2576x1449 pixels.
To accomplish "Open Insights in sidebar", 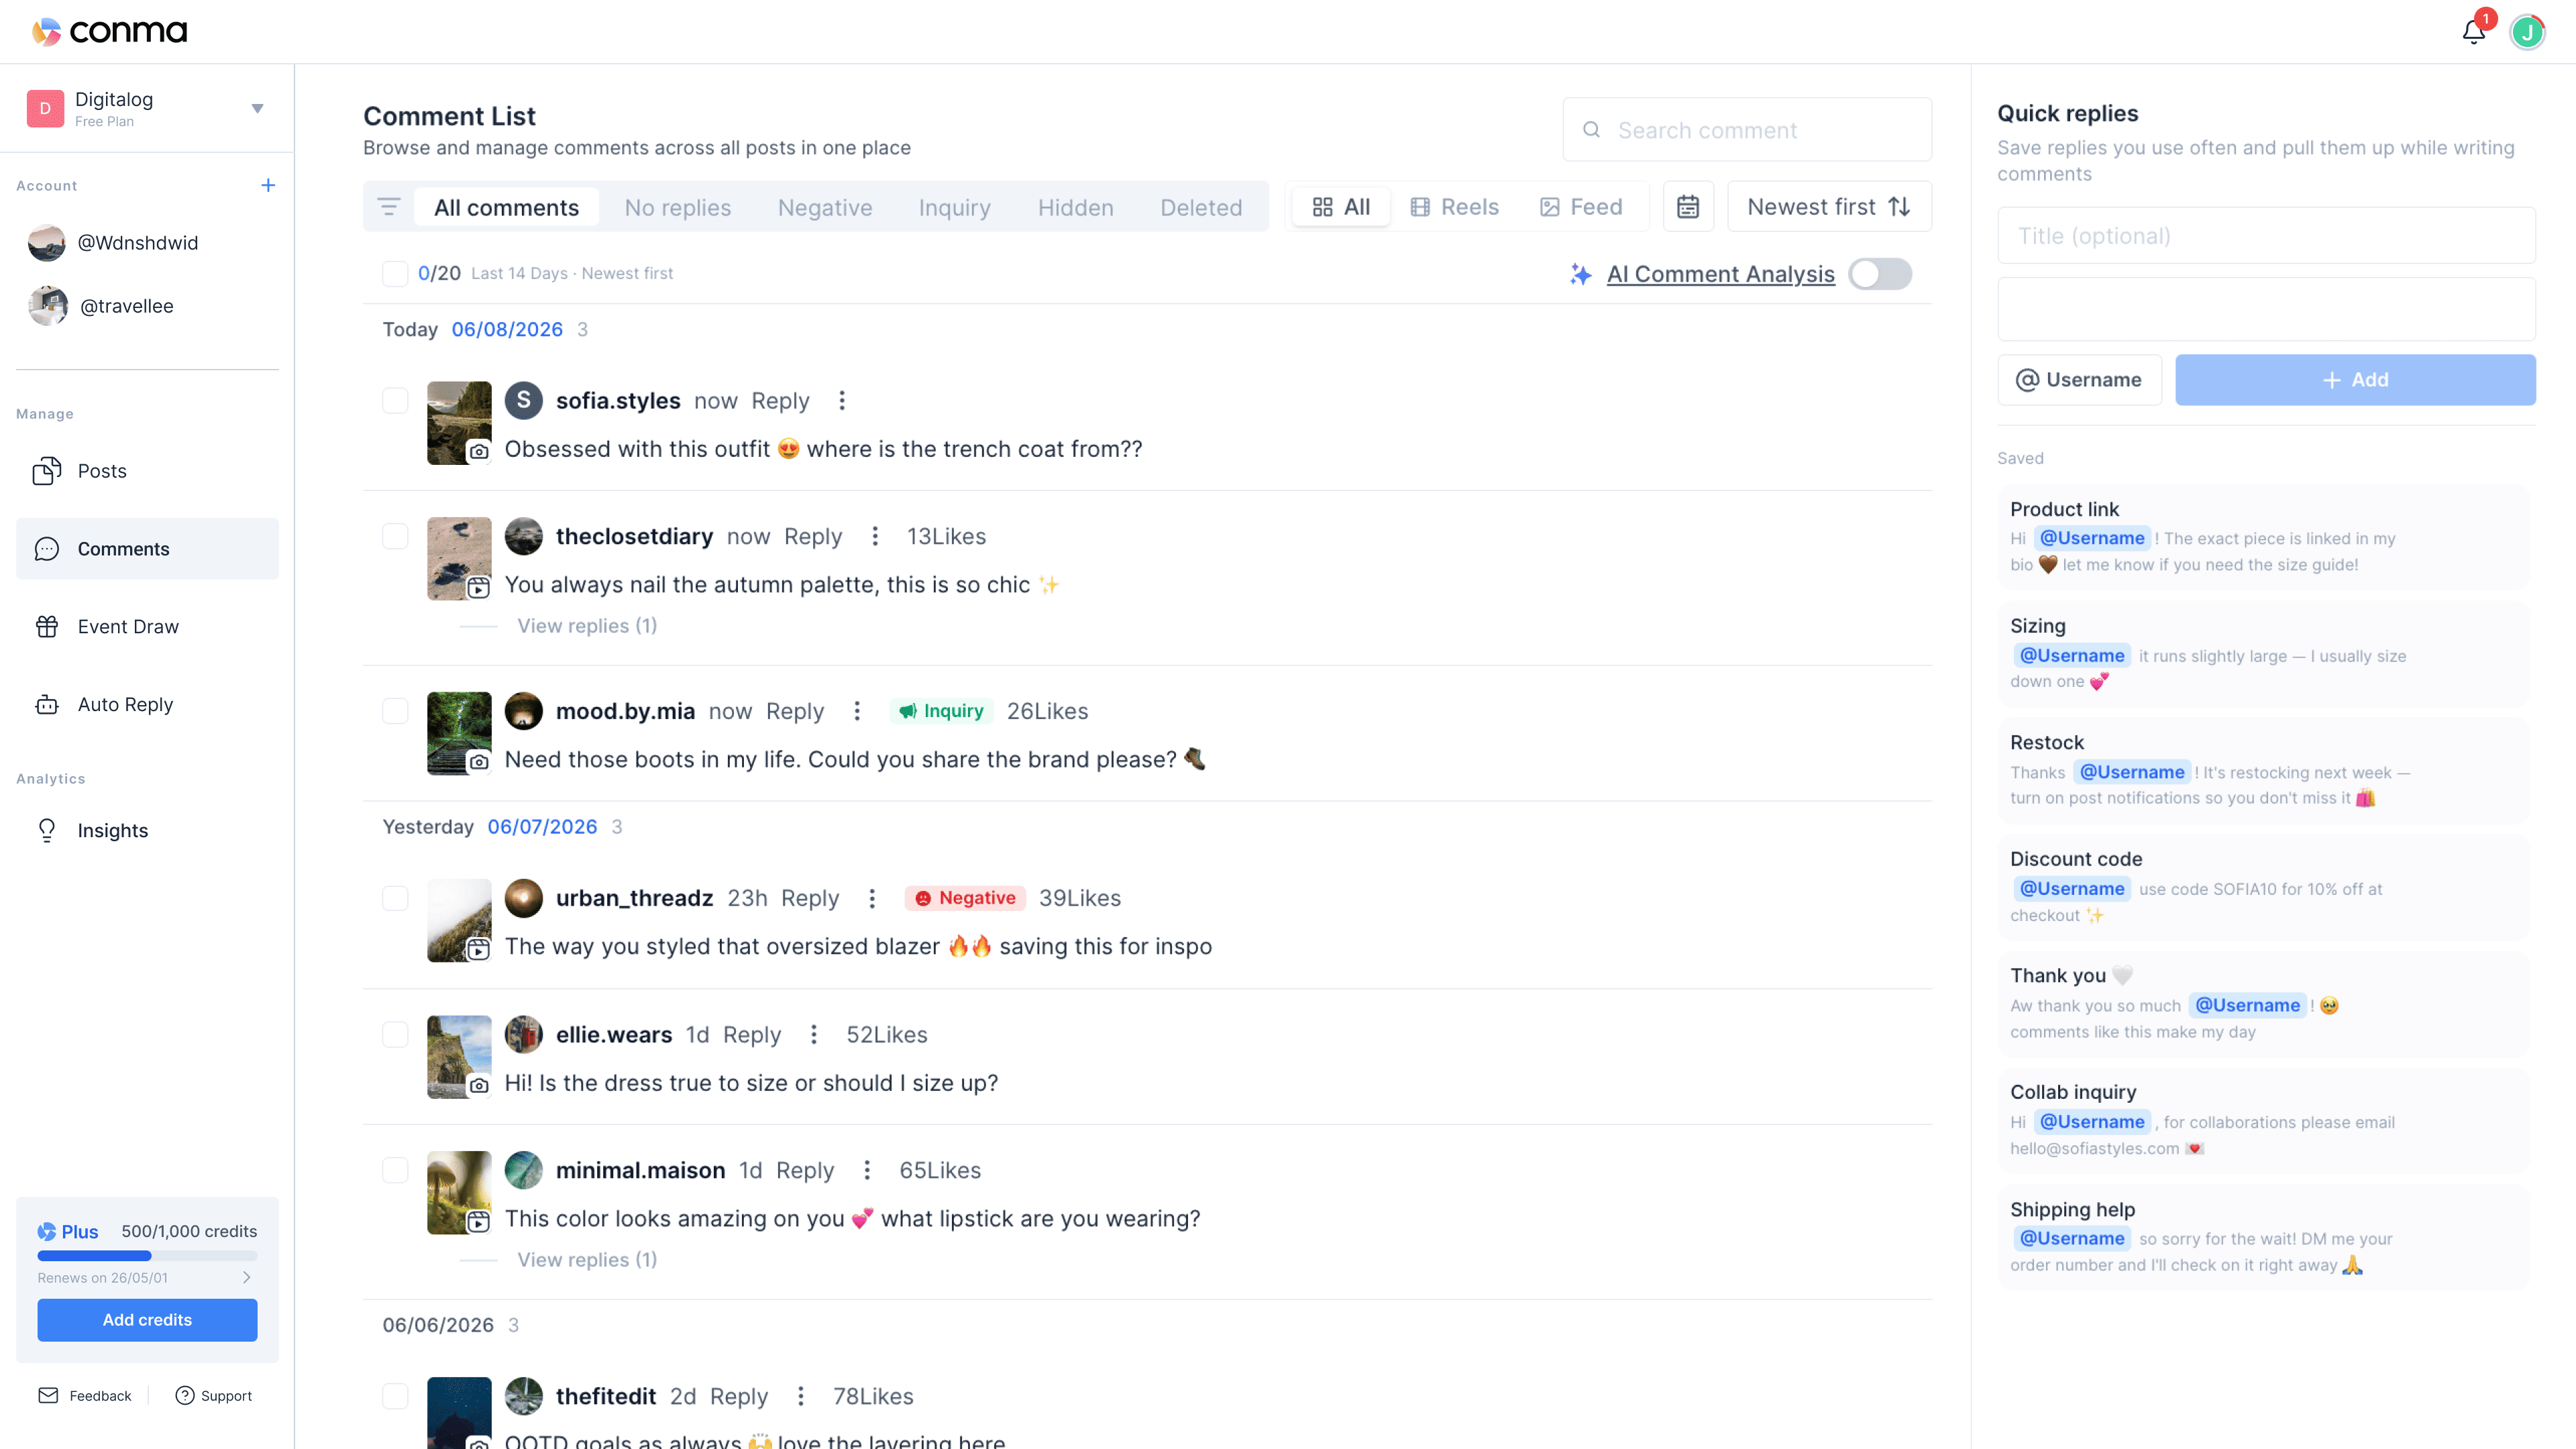I will coord(147,831).
